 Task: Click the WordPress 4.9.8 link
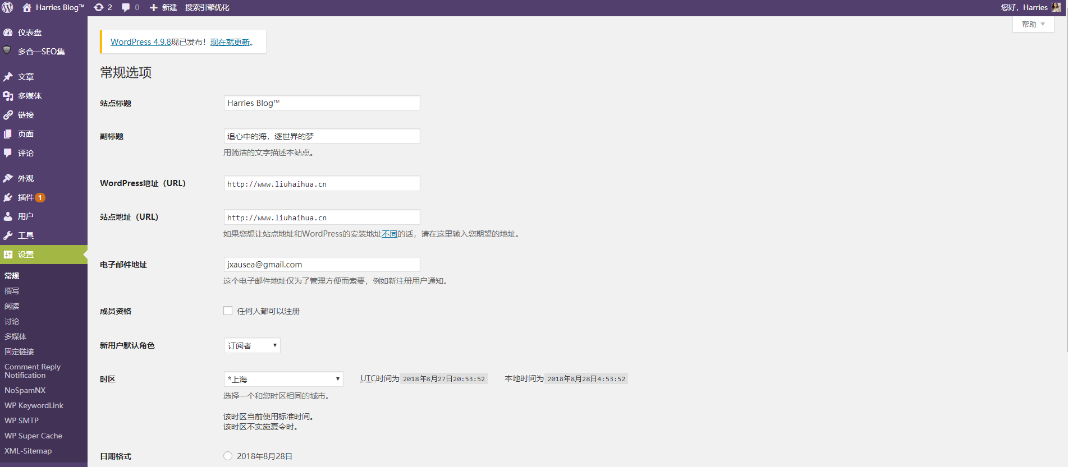pos(141,42)
